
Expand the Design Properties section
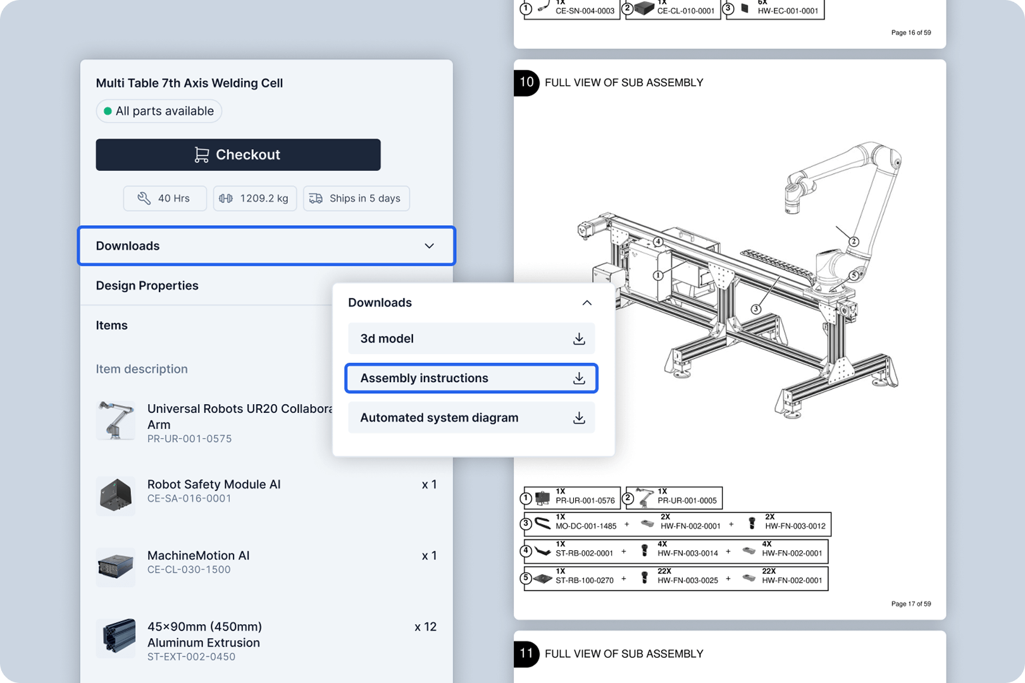[x=147, y=285]
